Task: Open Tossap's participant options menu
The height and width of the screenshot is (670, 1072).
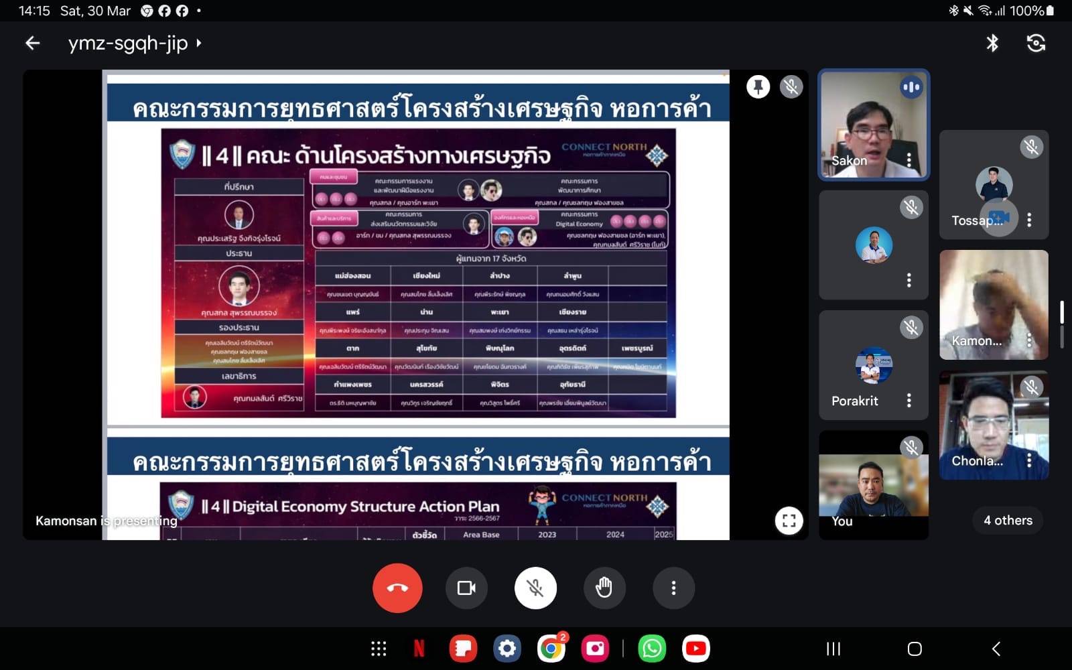Action: pos(1029,220)
